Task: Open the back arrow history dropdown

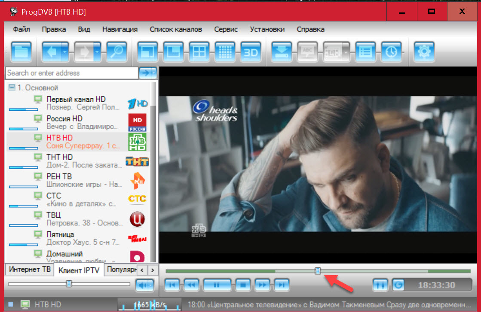Action: pos(65,52)
